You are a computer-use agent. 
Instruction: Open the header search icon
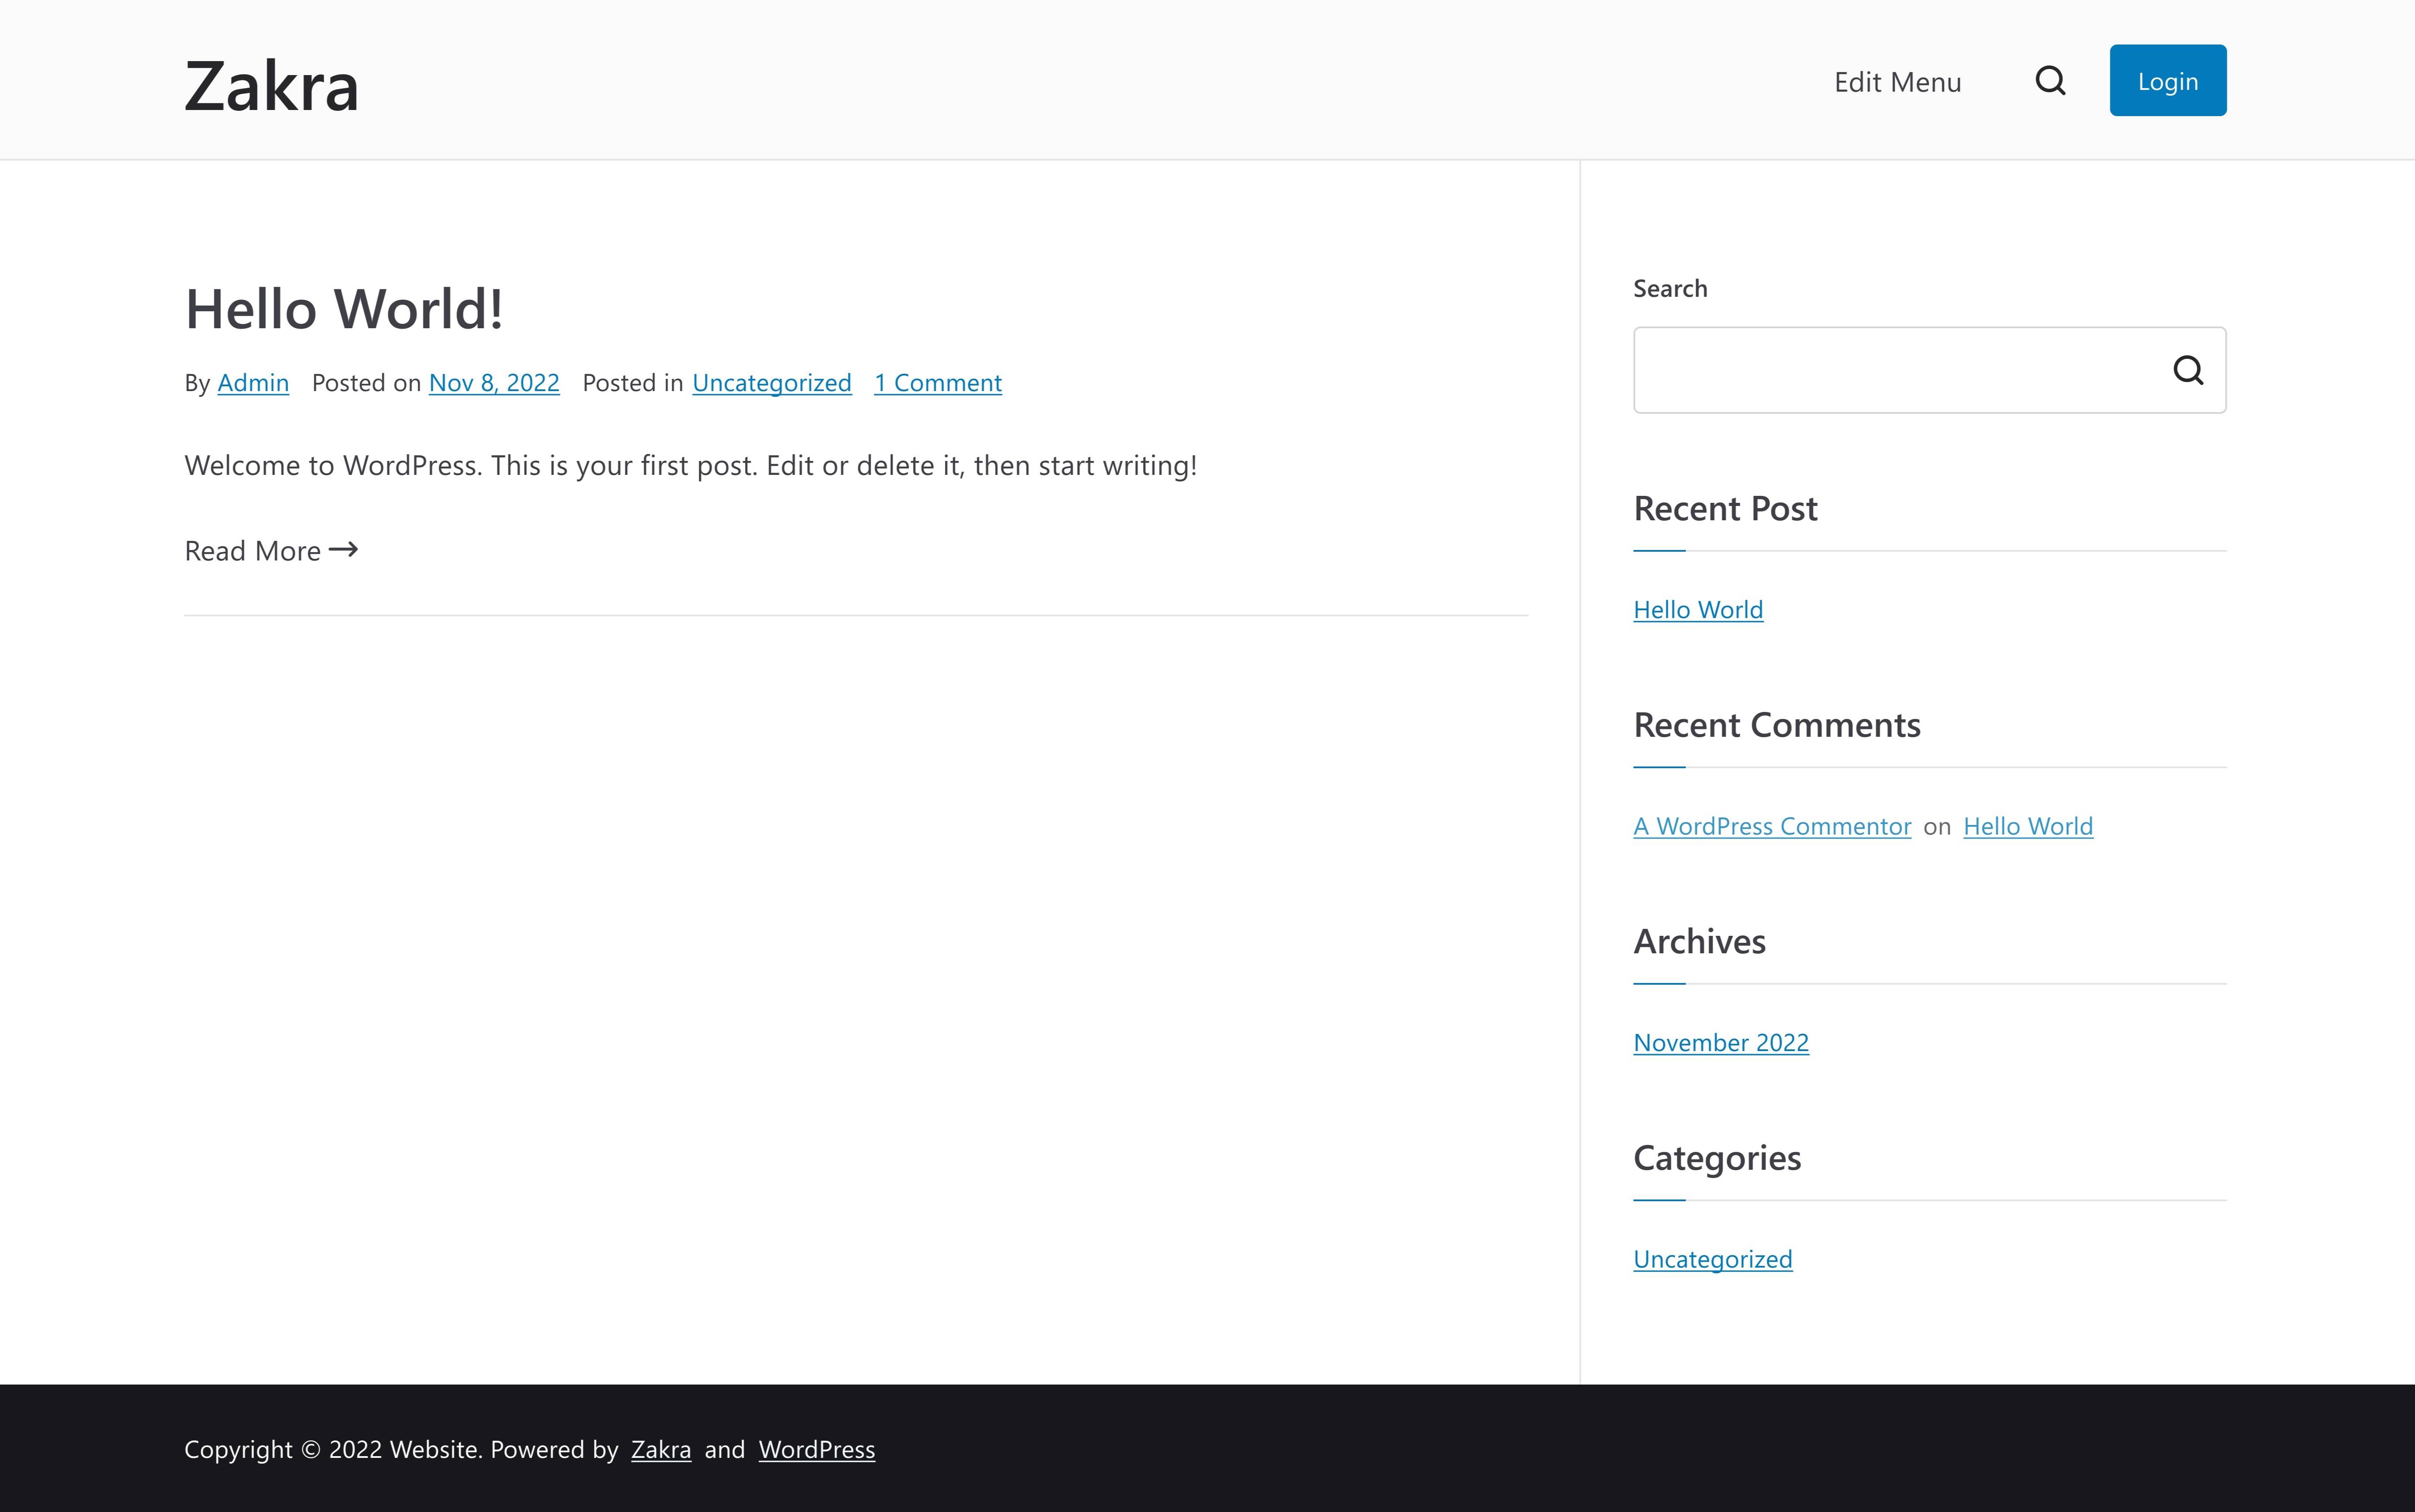[2050, 81]
